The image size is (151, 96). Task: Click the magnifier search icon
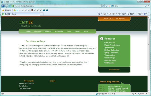tap(146, 6)
